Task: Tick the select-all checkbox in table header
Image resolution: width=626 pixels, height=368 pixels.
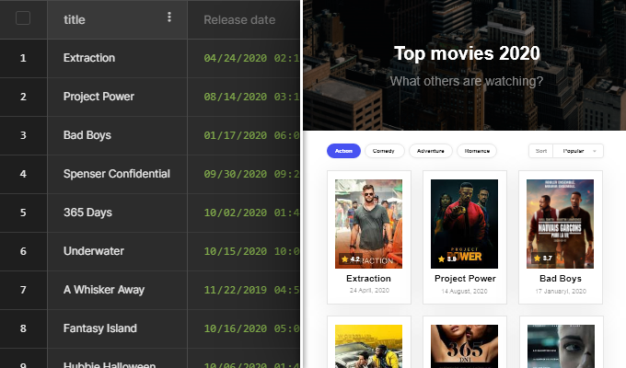Action: (23, 18)
